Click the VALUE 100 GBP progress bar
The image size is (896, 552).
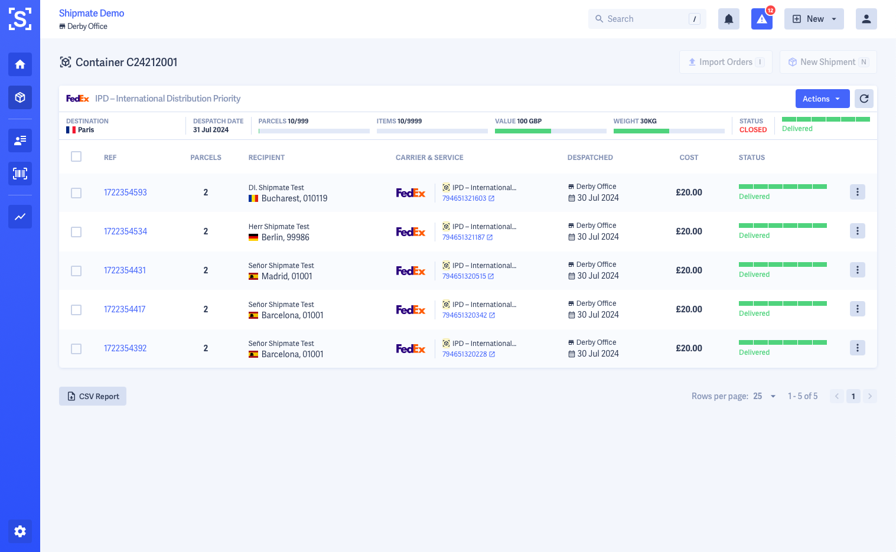550,131
